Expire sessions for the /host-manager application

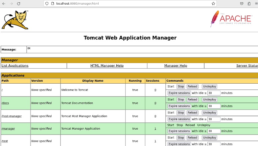179,119
